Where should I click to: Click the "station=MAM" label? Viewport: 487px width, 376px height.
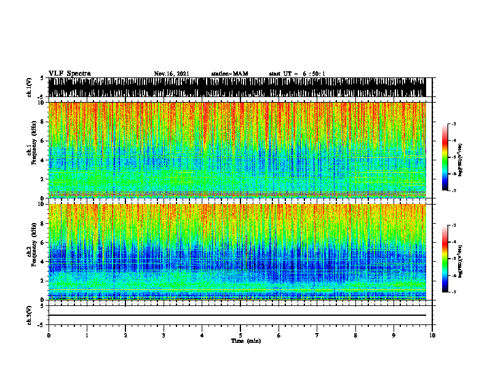pos(229,74)
